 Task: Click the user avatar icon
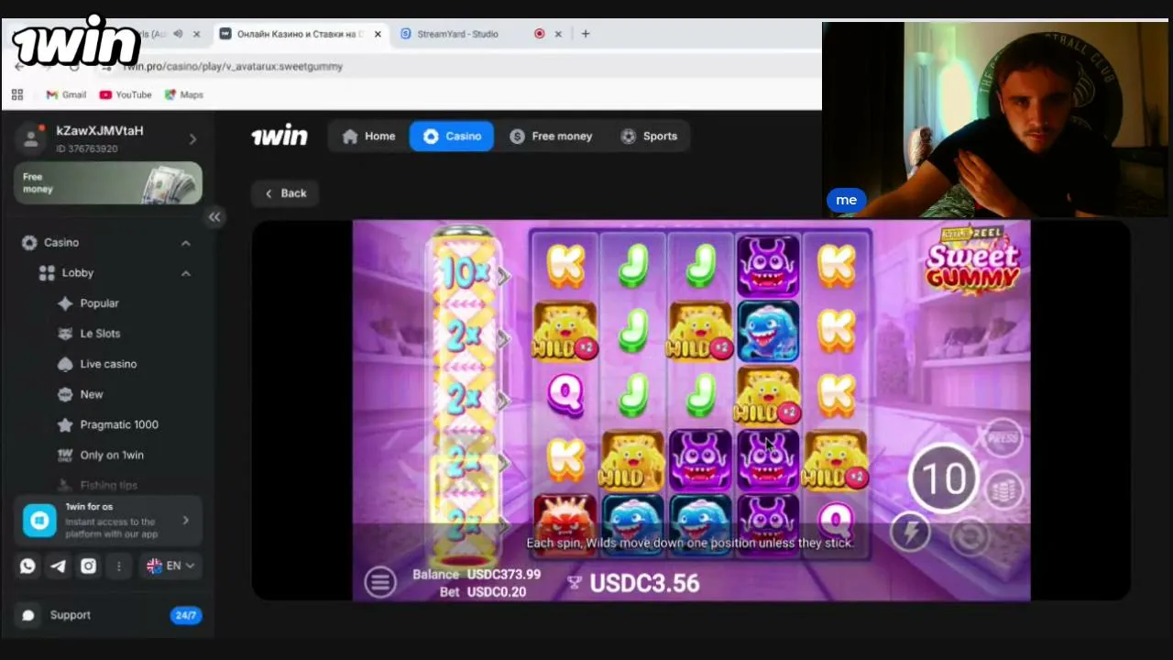pyautogui.click(x=32, y=138)
